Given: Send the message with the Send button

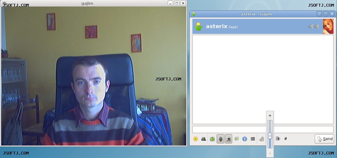Looking at the screenshot, I should tap(324, 139).
